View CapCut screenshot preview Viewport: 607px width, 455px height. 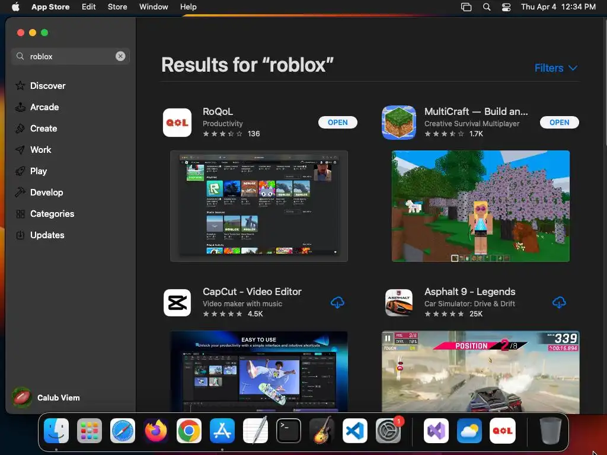[259, 371]
